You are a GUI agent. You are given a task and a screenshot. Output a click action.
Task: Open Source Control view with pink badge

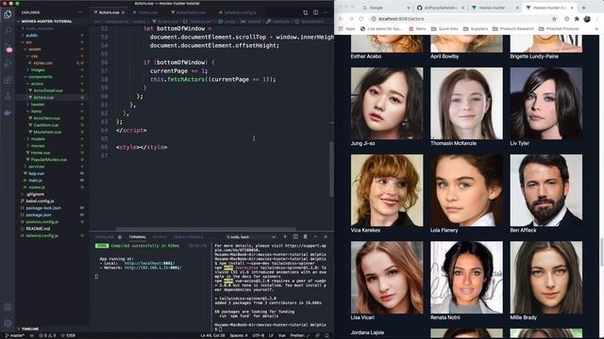click(x=8, y=48)
